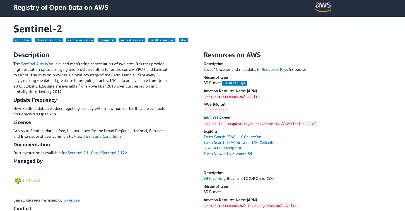Select the disaster response tag

[x=49, y=40]
